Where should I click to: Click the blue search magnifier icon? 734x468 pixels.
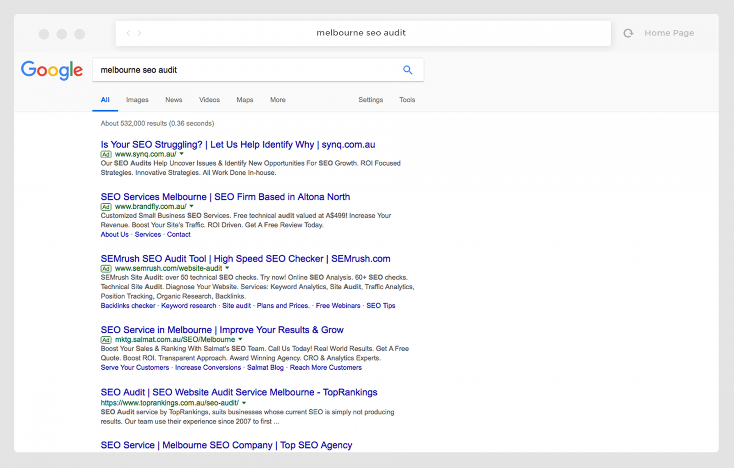408,70
